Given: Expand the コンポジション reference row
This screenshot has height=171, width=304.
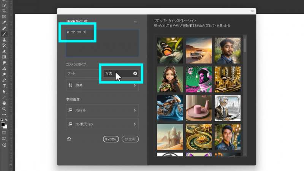Looking at the screenshot, I should click(x=102, y=124).
